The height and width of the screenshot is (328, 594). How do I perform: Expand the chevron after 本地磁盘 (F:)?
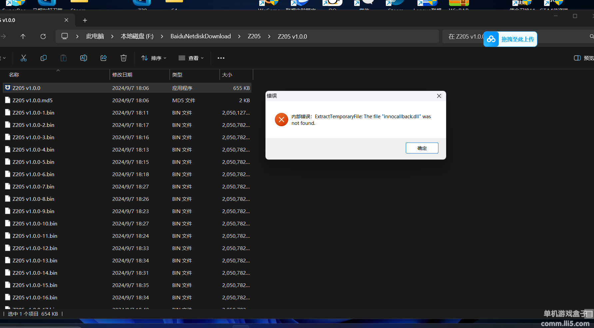click(x=162, y=36)
